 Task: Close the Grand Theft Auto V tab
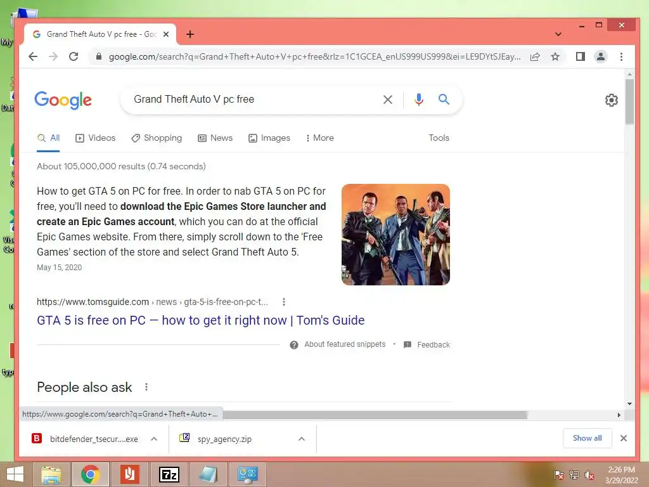click(x=166, y=34)
